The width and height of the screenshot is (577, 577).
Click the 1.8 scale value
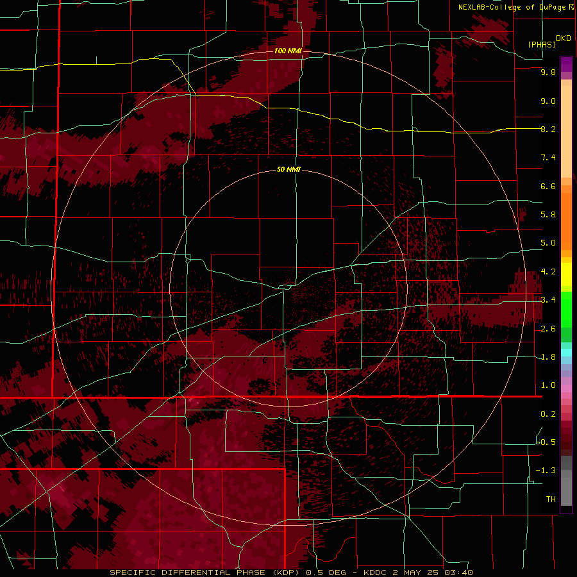click(548, 357)
